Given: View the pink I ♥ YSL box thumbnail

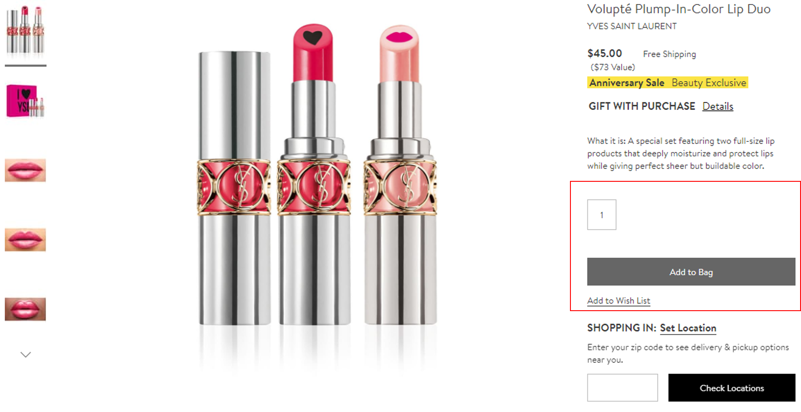Looking at the screenshot, I should click(x=25, y=101).
